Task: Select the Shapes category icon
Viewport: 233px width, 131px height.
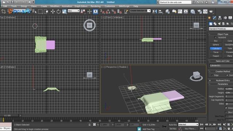Action: coord(215,24)
